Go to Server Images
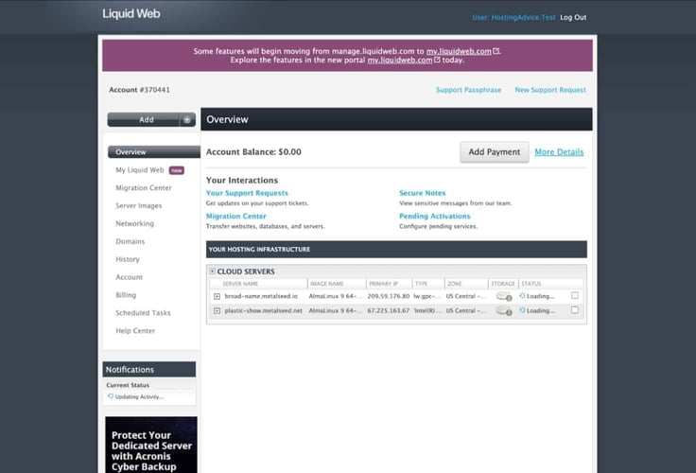Screen dimensions: 696x473 [x=138, y=205]
